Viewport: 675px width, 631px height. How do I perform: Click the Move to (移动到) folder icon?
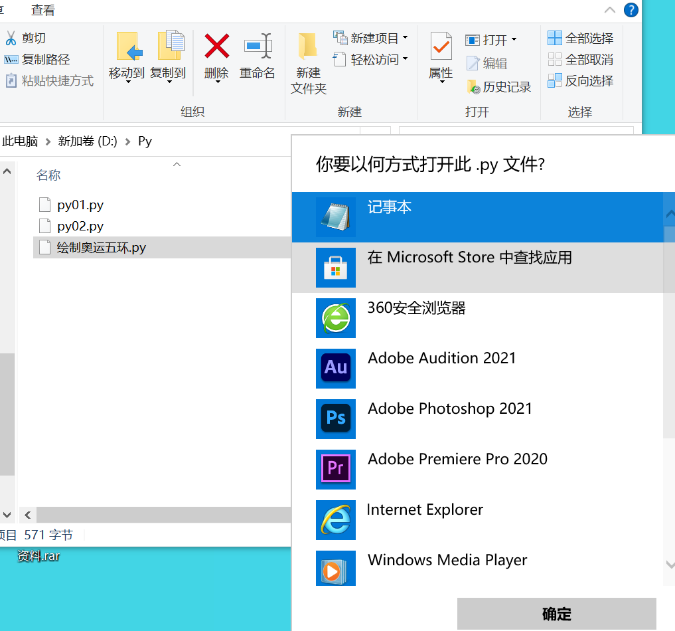[x=129, y=46]
